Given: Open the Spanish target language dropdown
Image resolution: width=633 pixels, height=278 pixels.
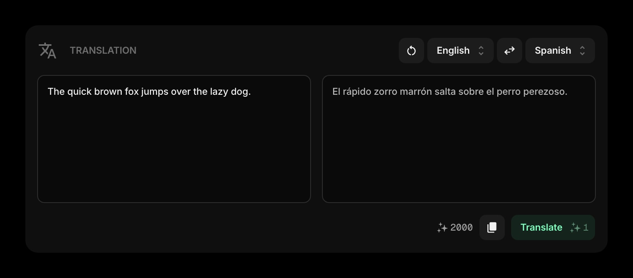Looking at the screenshot, I should pyautogui.click(x=560, y=51).
